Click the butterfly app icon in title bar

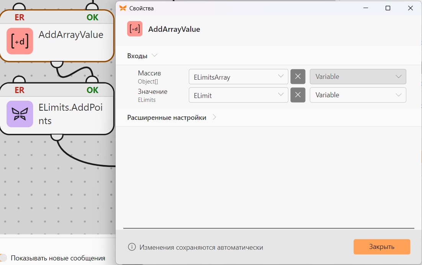click(123, 8)
